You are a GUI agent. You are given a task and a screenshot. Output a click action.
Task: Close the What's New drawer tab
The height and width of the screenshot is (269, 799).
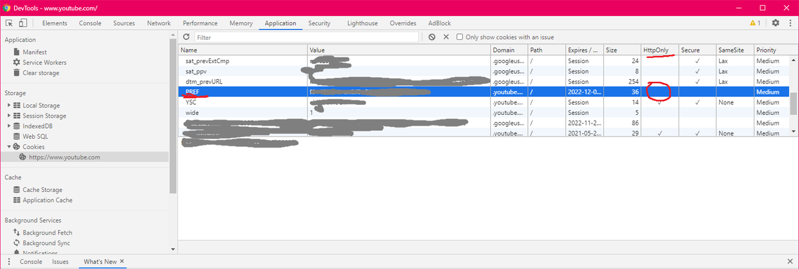123,262
